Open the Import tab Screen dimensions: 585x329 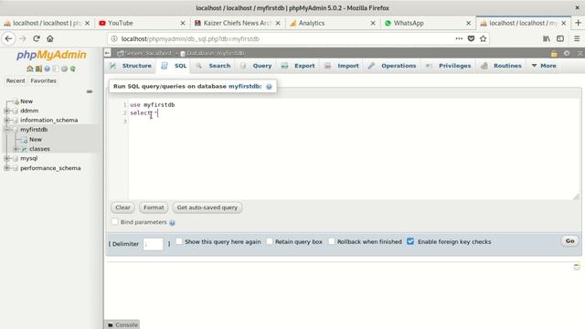(x=342, y=66)
